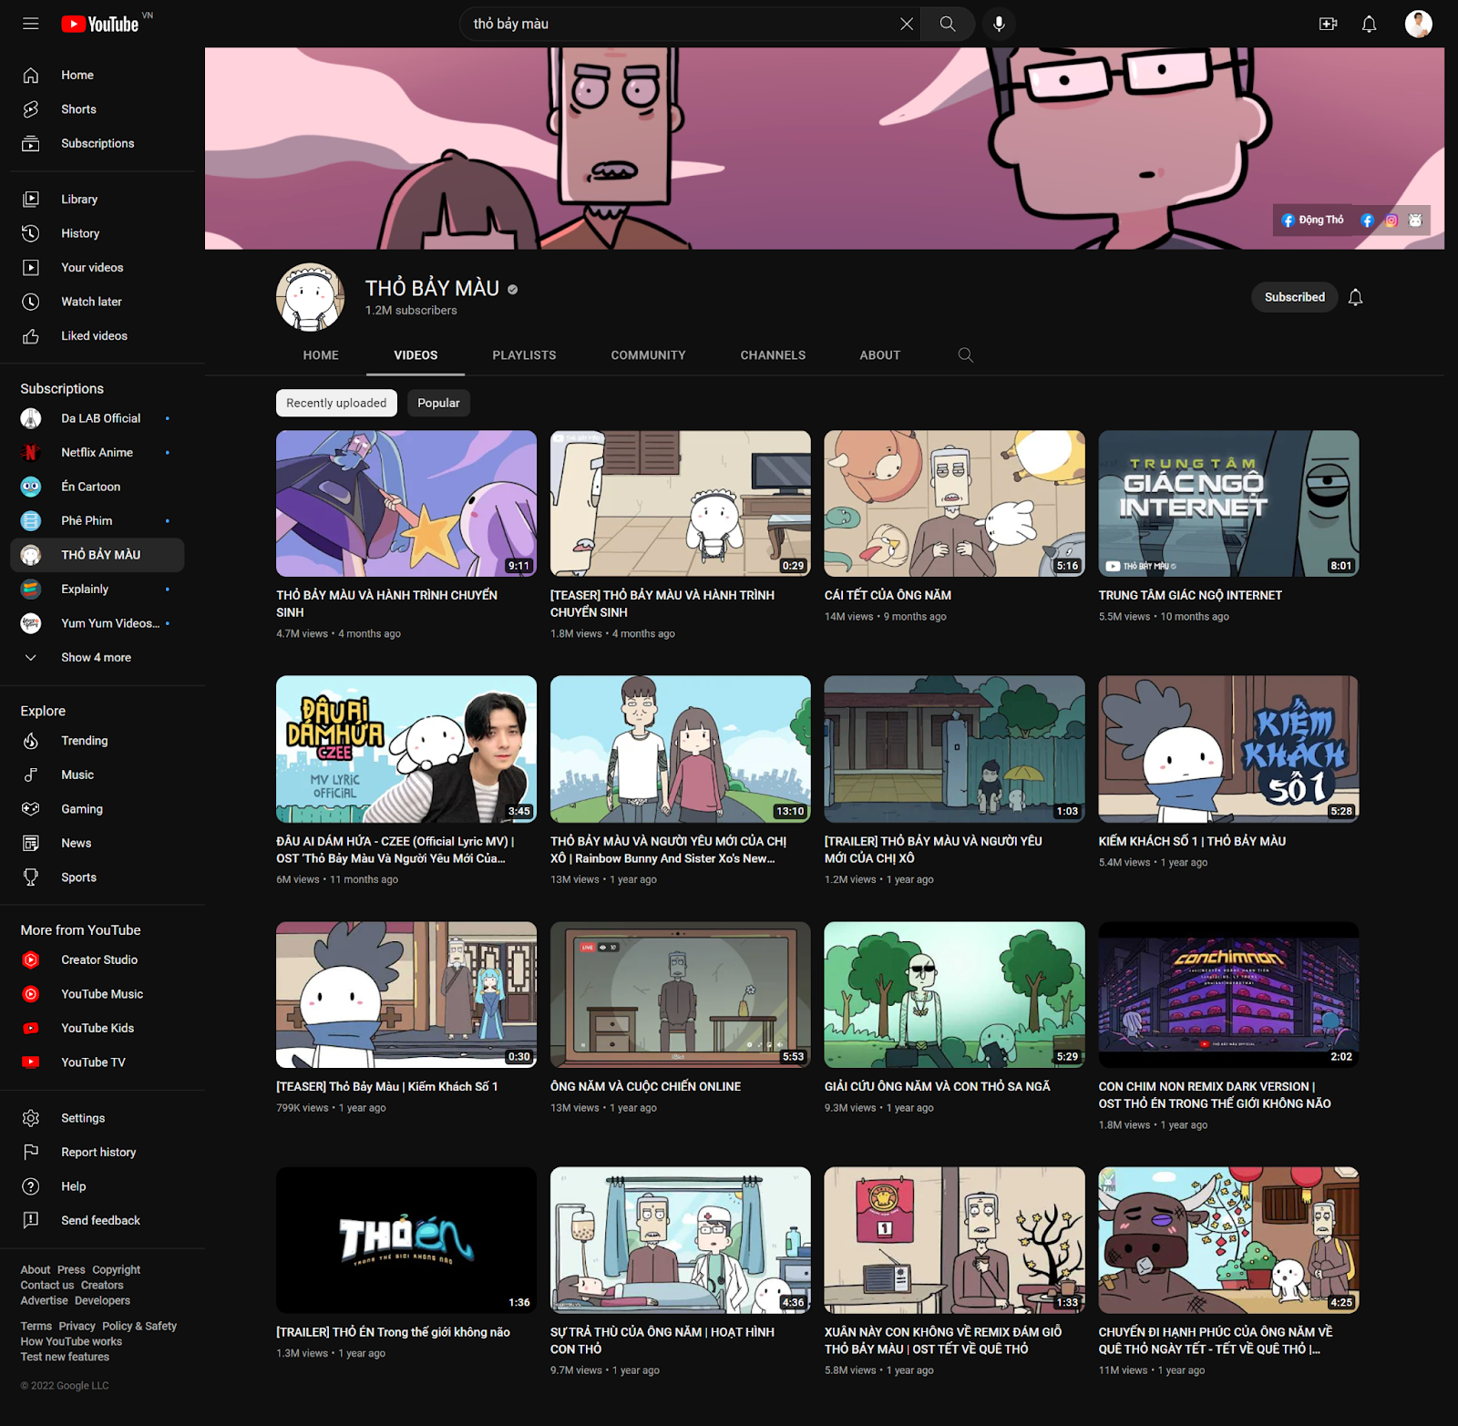Open Liked videos
The image size is (1458, 1426).
coord(97,335)
